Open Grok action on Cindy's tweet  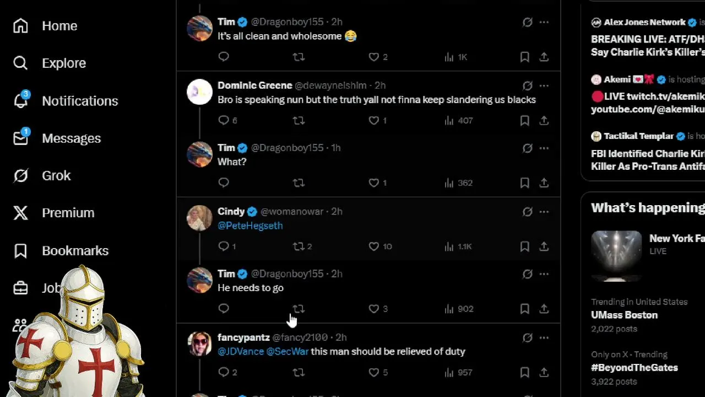click(x=527, y=212)
